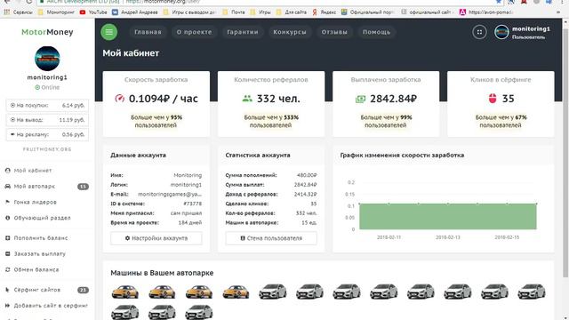569x320 pixels.
Task: Open the Для сайта bookmark folder
Action: (292, 12)
